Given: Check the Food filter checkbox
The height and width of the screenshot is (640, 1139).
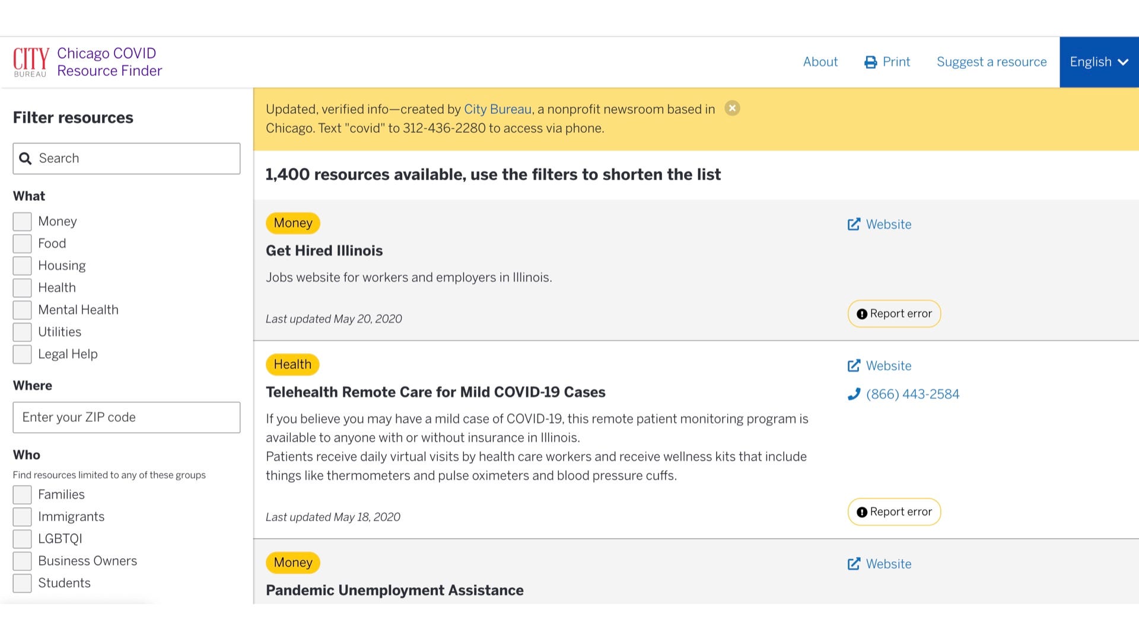Looking at the screenshot, I should (x=22, y=244).
